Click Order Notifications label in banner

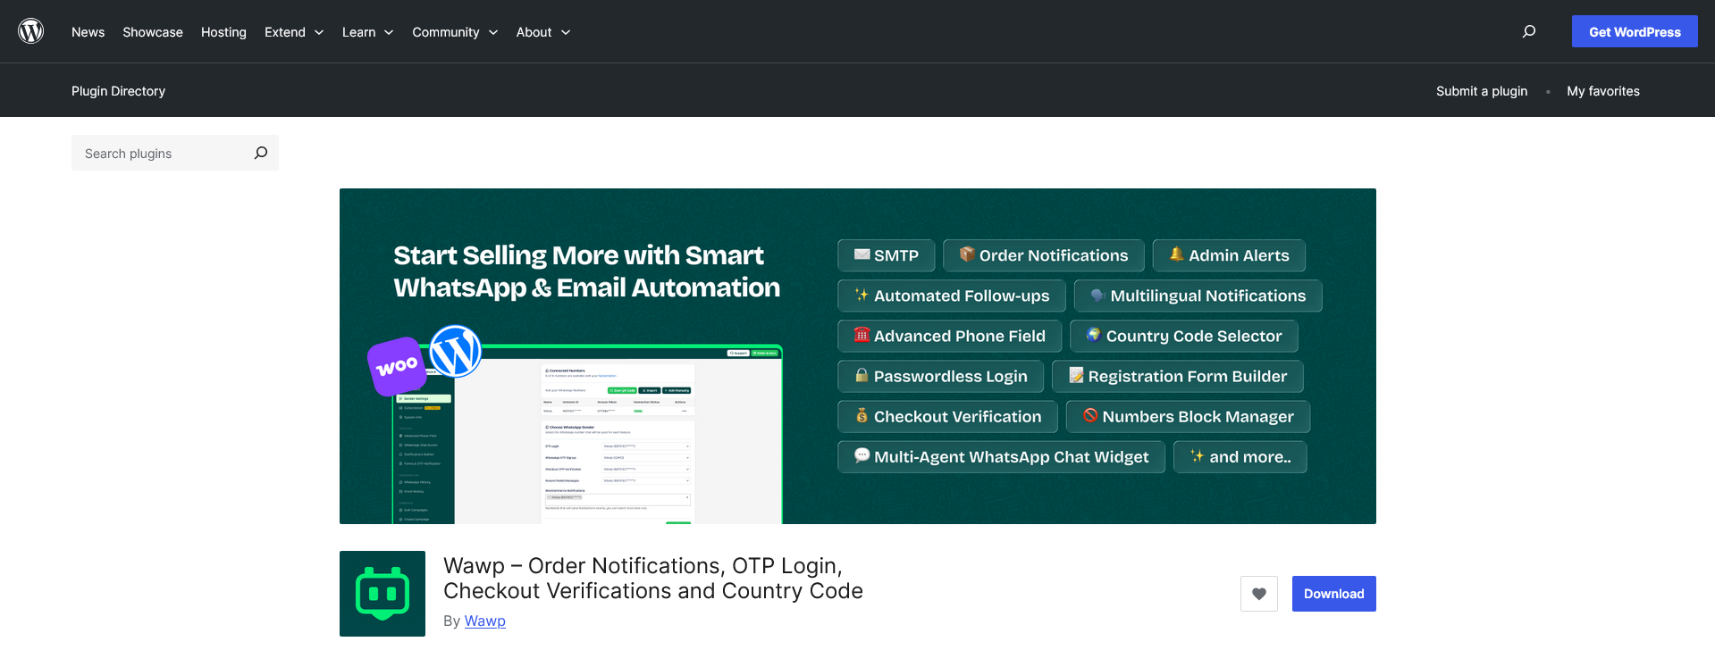coord(1044,255)
